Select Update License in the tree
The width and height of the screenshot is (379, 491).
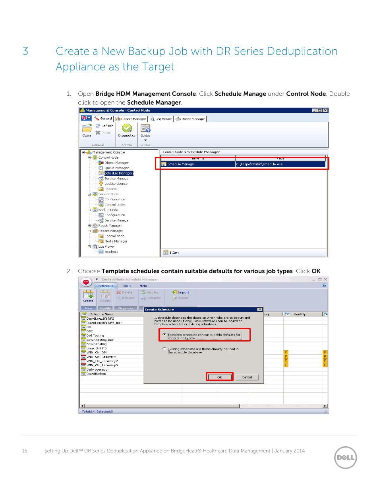pos(116,184)
